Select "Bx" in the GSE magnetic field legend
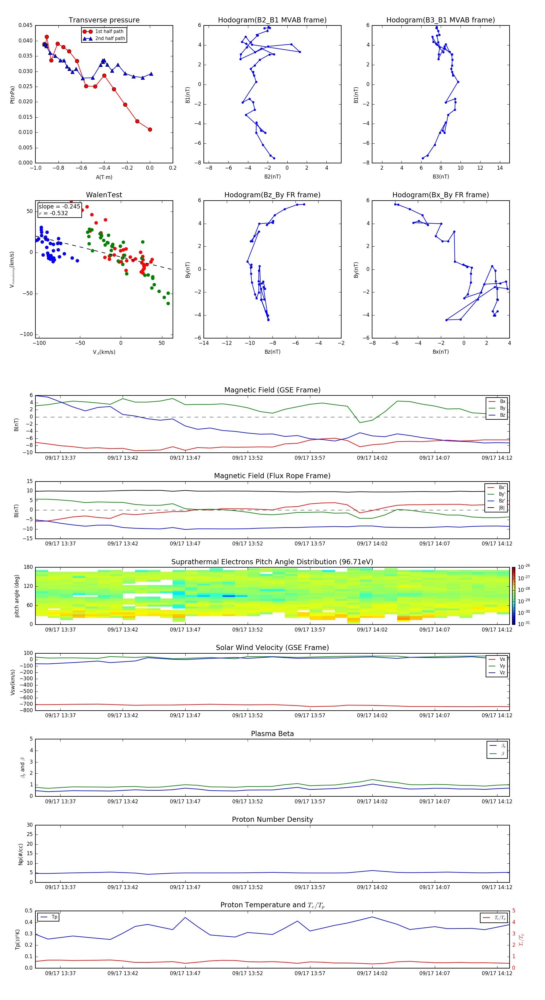The image size is (545, 1000). 497,402
